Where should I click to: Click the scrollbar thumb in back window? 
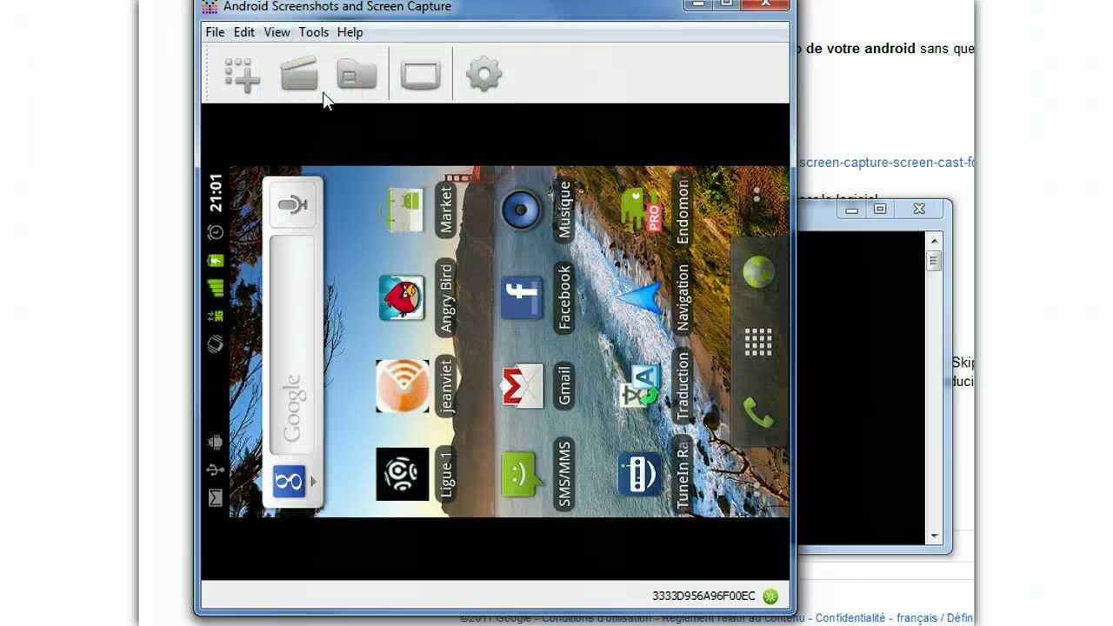[x=935, y=261]
